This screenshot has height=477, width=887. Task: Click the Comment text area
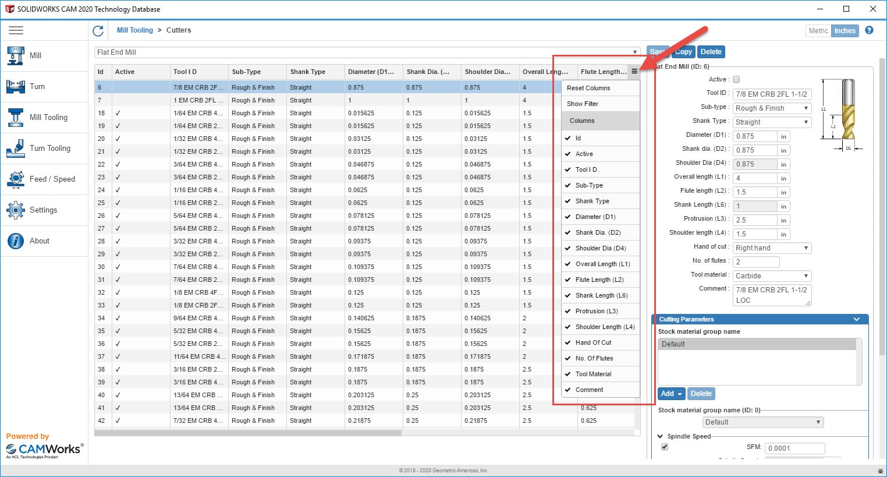point(772,295)
